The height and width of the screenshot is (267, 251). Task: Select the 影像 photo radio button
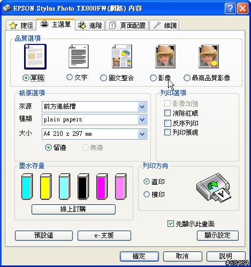pyautogui.click(x=153, y=78)
